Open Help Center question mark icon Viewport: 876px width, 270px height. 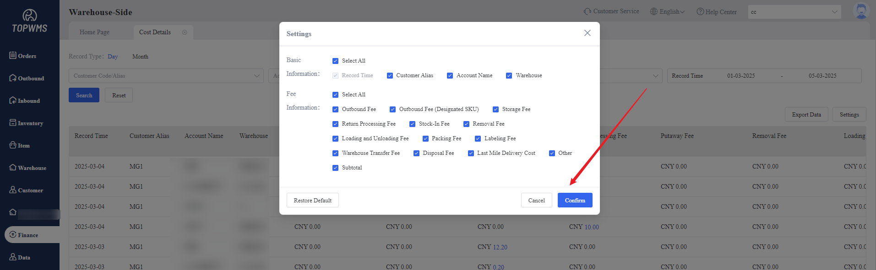click(x=700, y=11)
